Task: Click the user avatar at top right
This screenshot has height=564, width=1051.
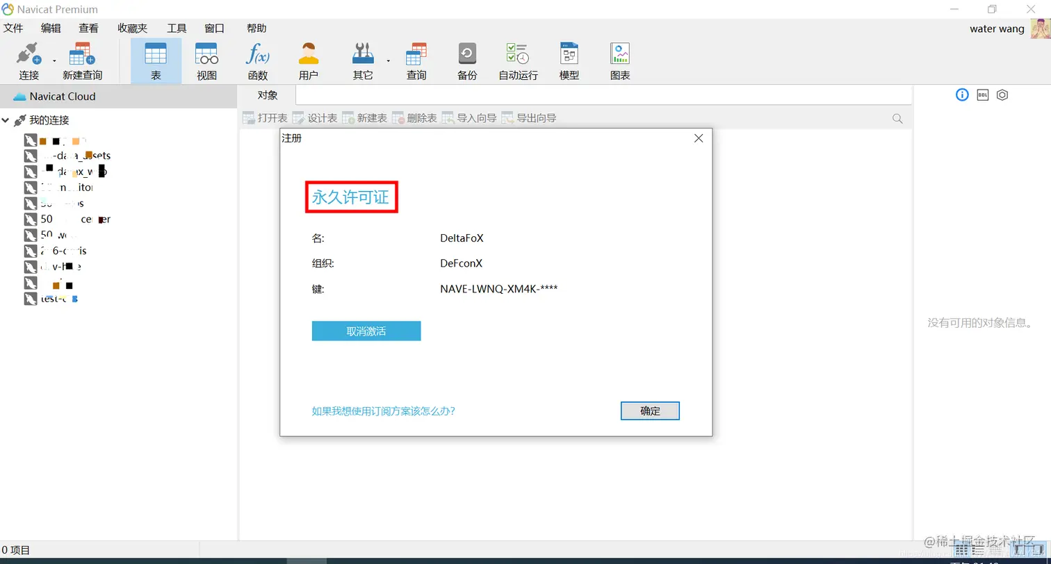Action: click(x=1040, y=29)
